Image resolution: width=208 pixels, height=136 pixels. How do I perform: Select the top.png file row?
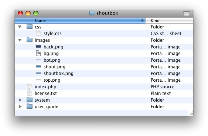[x=104, y=80]
